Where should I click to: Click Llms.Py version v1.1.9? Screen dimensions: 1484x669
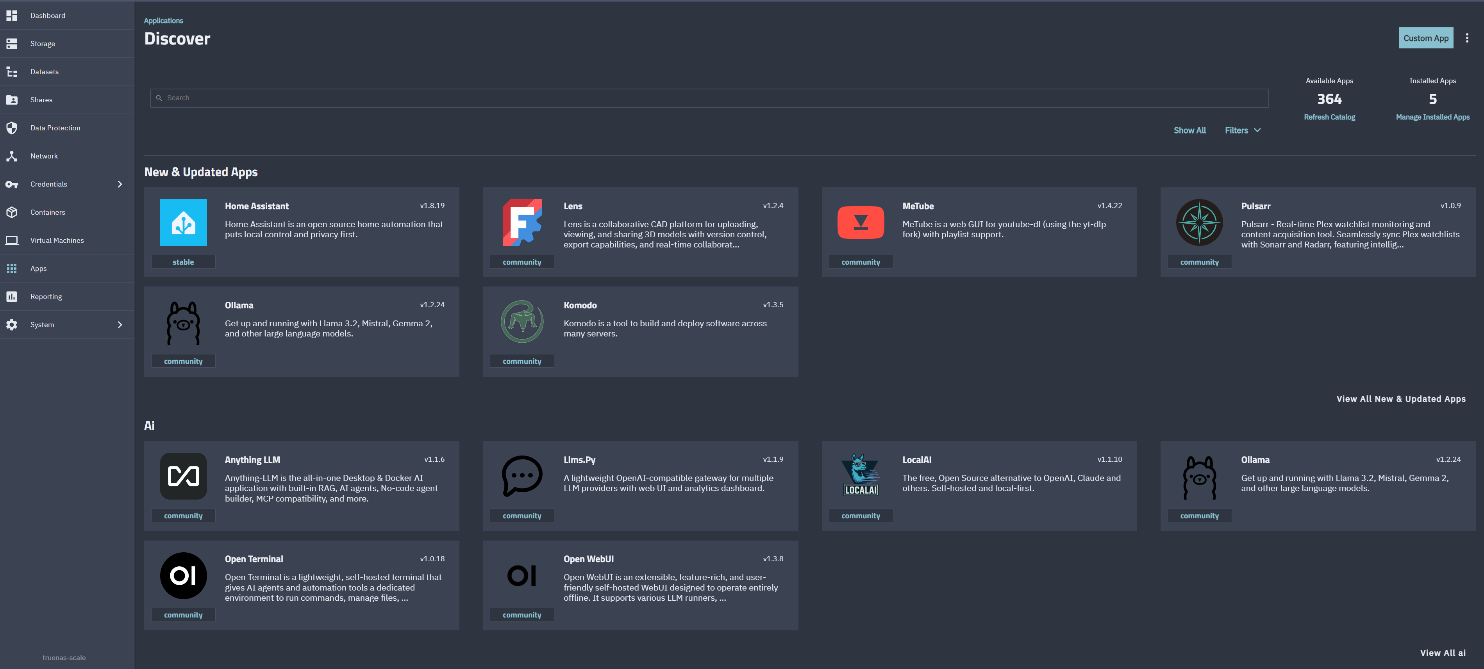tap(773, 459)
